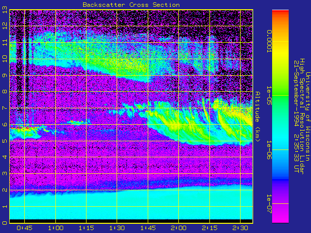Image resolution: width=311 pixels, height=233 pixels.
Task: Click altitude axis label 11
Action: 4,42
